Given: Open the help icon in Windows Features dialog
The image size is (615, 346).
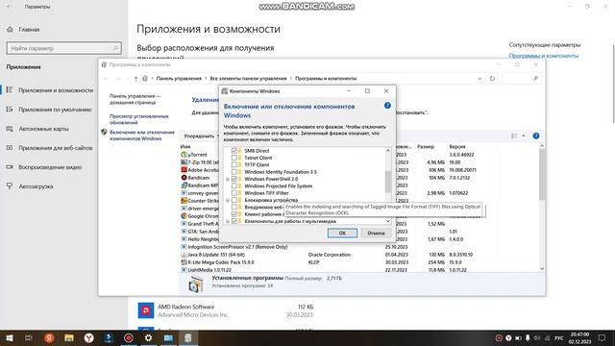Looking at the screenshot, I should point(387,106).
